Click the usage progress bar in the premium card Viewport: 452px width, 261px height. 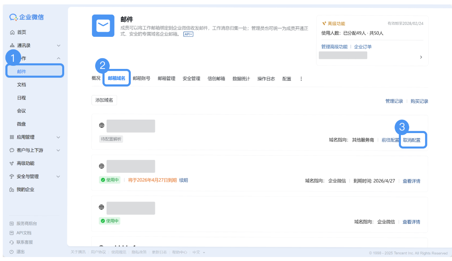click(x=343, y=55)
